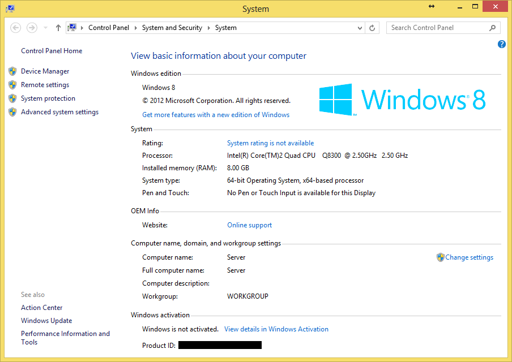This screenshot has height=362, width=512.
Task: Click System rating is not available link
Action: 270,143
